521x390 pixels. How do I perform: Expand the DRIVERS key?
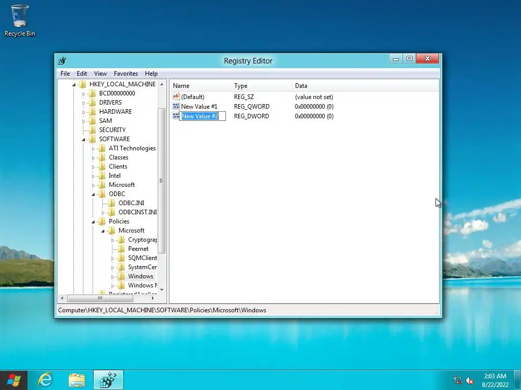[x=84, y=103]
